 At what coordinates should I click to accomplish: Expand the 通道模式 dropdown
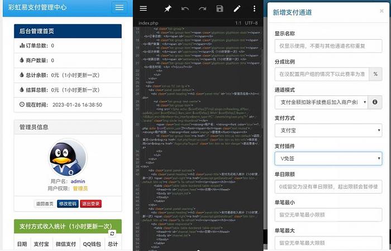pyautogui.click(x=321, y=102)
